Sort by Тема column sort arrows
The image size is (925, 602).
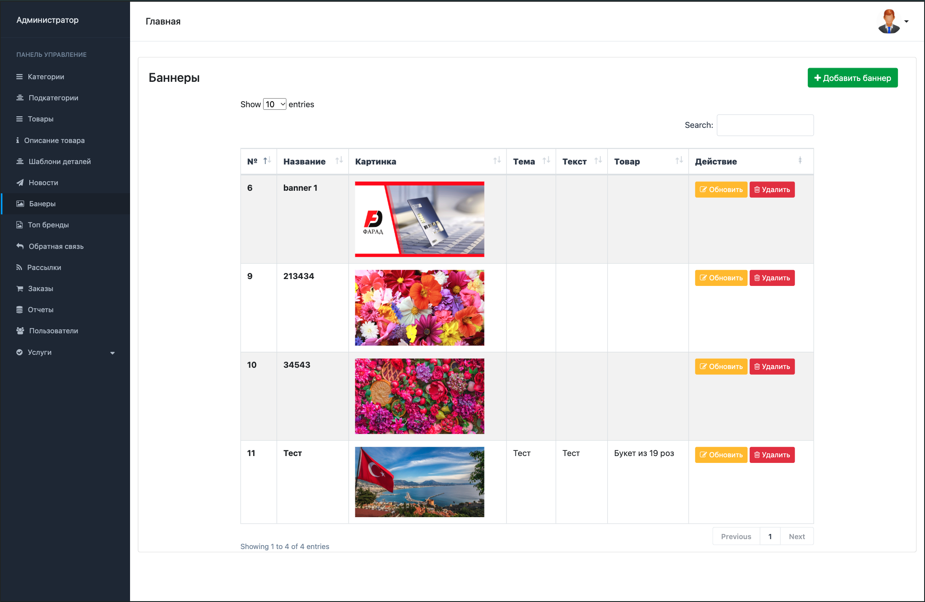pyautogui.click(x=546, y=161)
